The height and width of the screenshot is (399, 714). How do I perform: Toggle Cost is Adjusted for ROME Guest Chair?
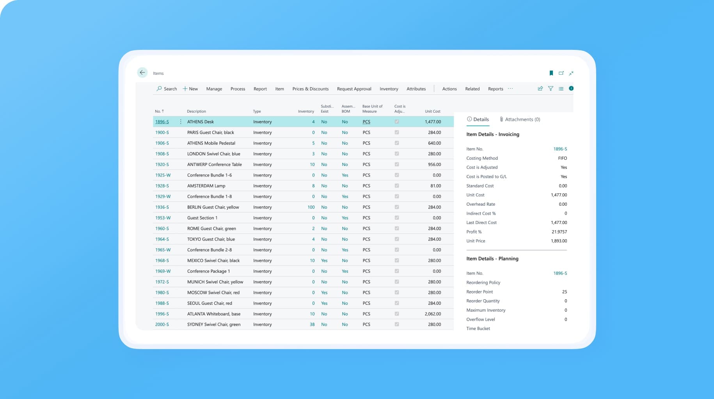click(397, 229)
